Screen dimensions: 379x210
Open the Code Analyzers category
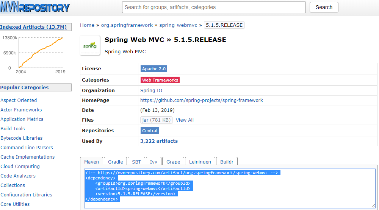tap(18, 176)
